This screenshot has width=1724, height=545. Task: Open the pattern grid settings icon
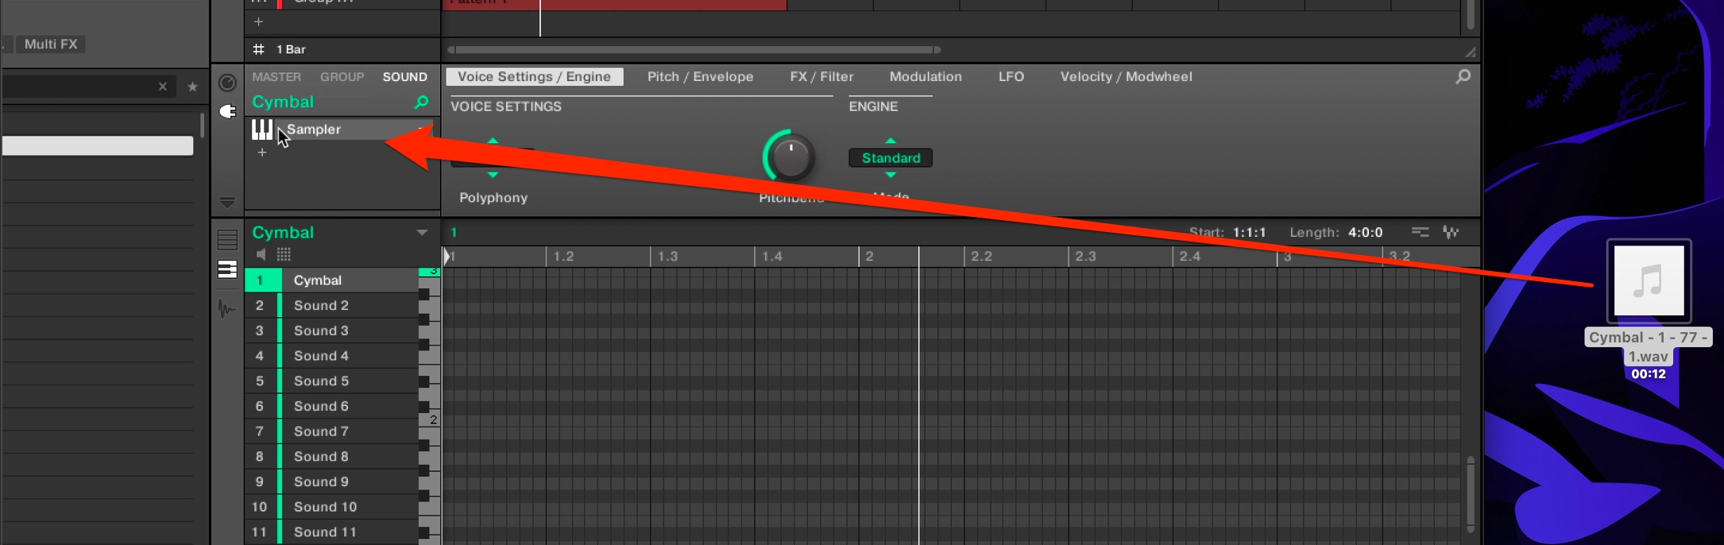click(258, 49)
